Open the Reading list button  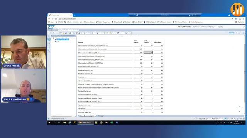[240, 22]
